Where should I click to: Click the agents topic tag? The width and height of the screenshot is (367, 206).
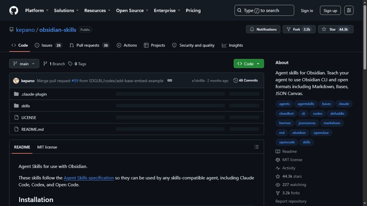pyautogui.click(x=284, y=104)
